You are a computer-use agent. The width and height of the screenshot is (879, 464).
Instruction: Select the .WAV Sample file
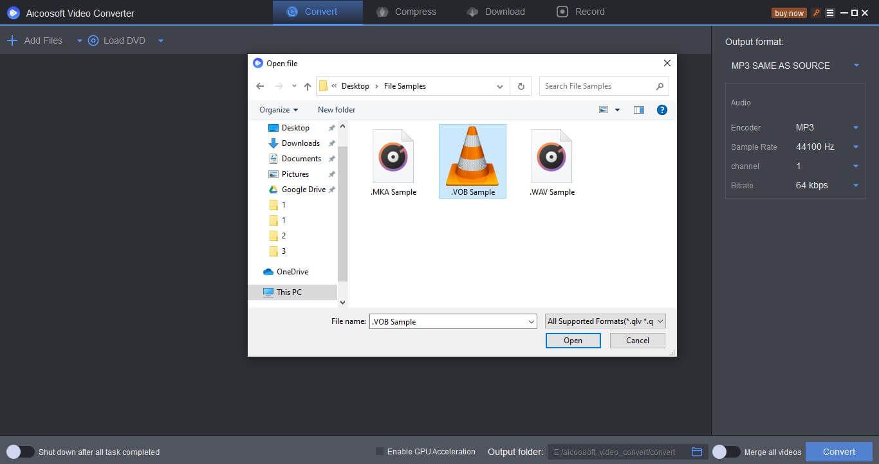tap(551, 162)
